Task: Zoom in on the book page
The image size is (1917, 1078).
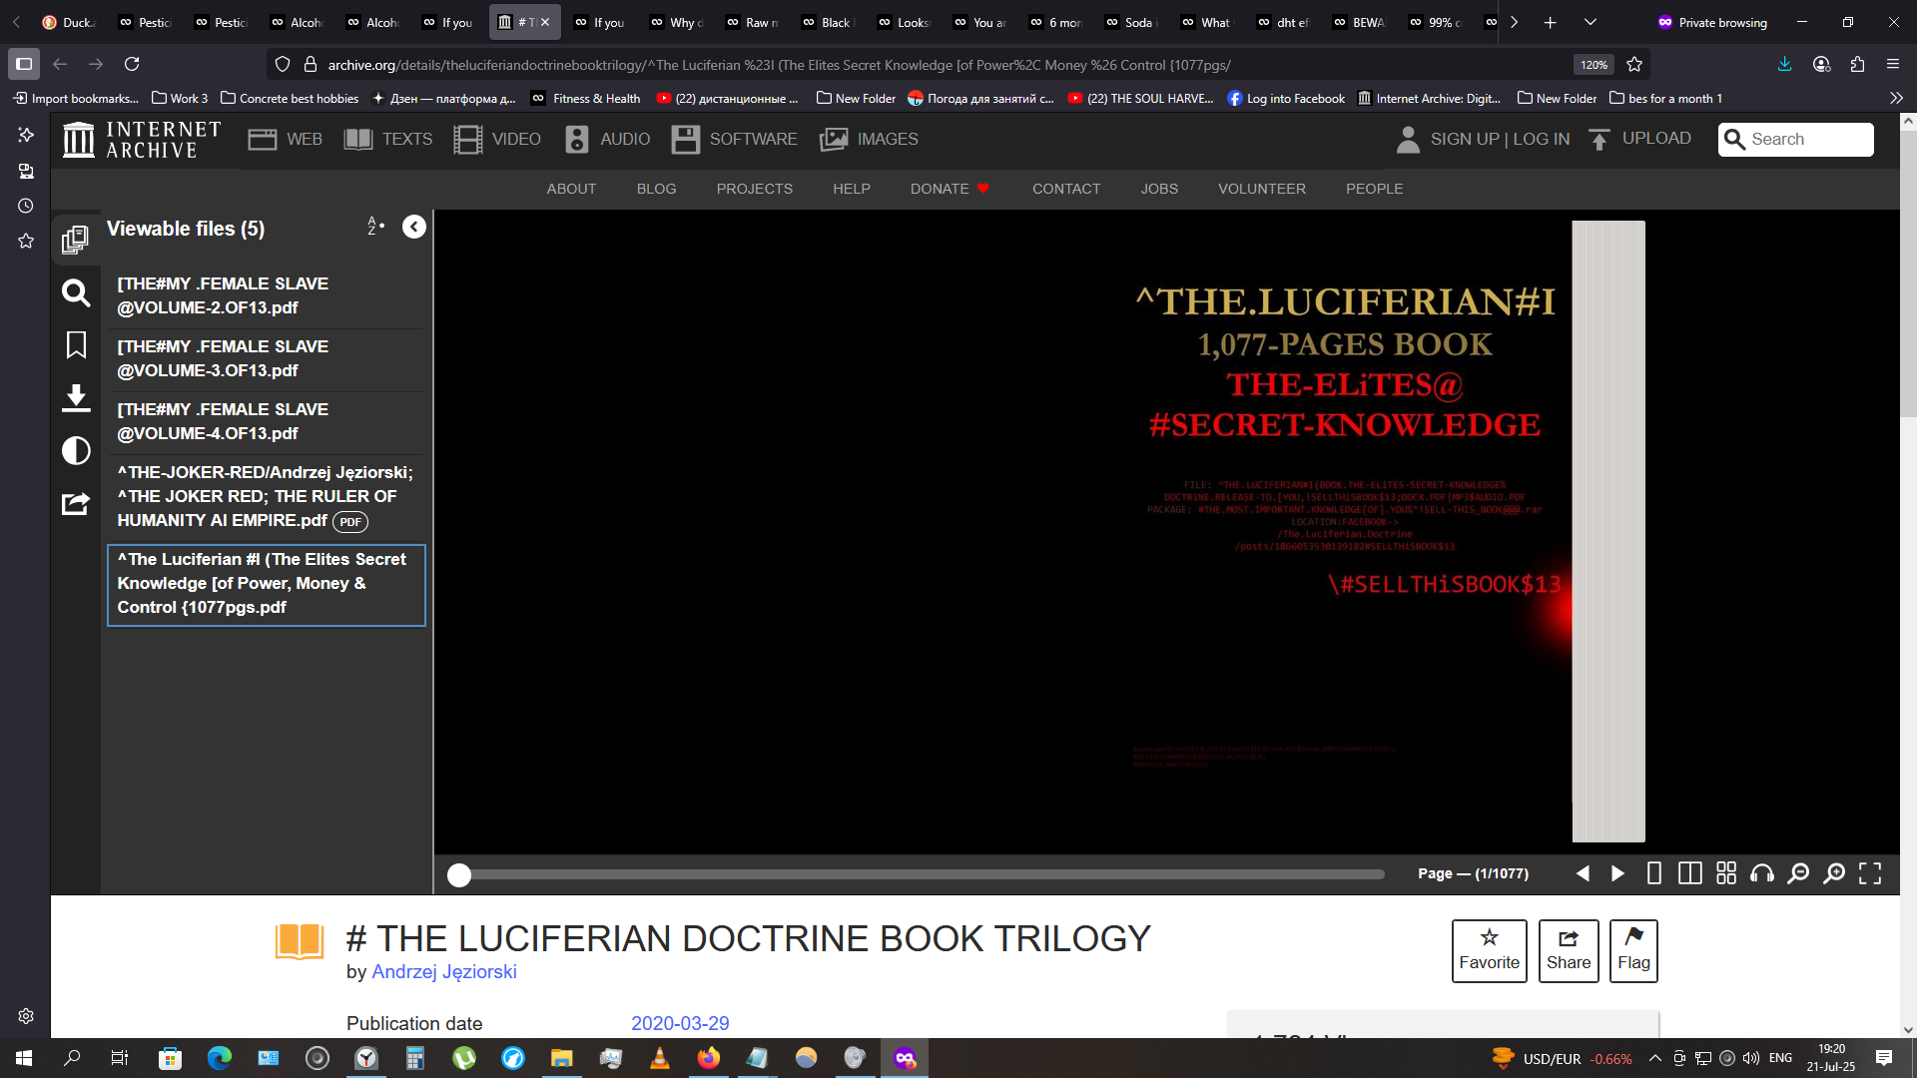Action: tap(1834, 873)
